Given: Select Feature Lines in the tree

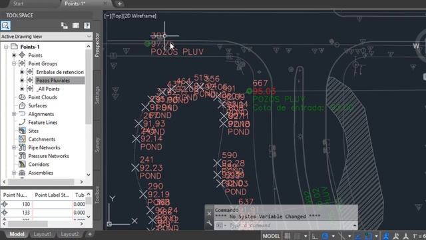Looking at the screenshot, I should coord(43,123).
